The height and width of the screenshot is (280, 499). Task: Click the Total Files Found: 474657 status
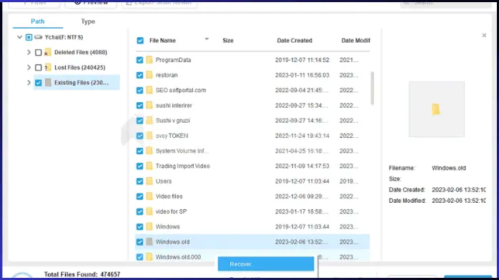[x=82, y=274]
